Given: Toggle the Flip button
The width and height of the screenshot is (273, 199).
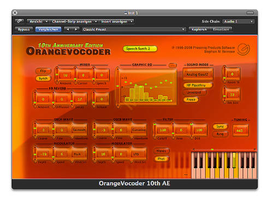Looking at the screenshot, I should (43, 71).
